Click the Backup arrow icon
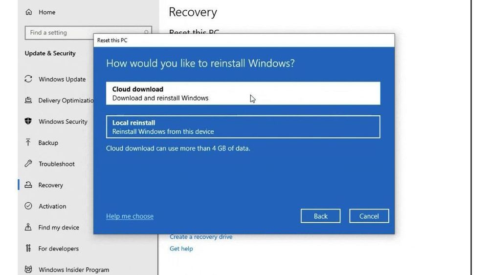The height and width of the screenshot is (275, 489). click(x=28, y=142)
